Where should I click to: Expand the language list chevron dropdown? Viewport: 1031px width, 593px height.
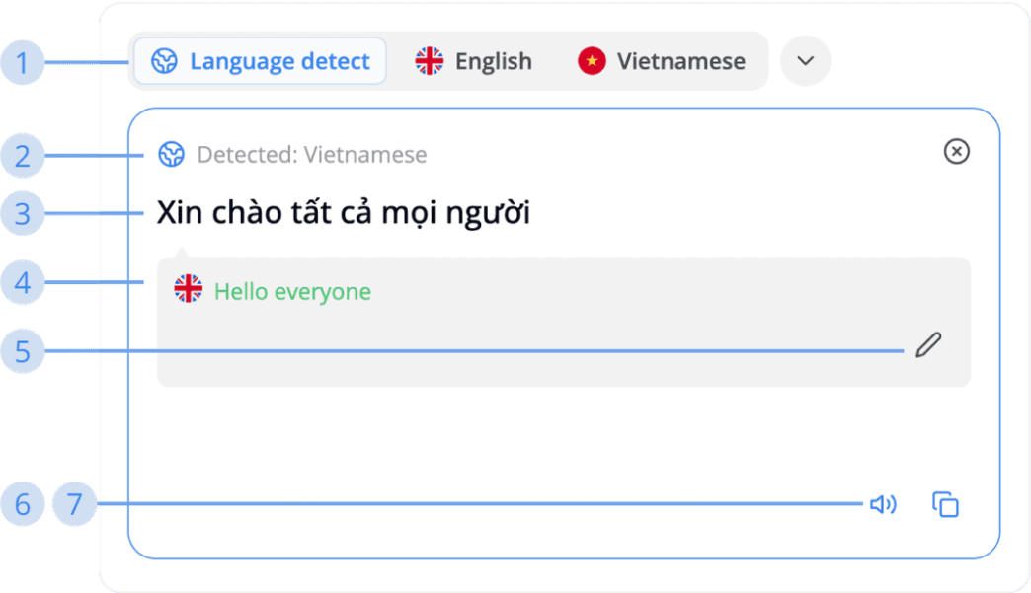(806, 61)
